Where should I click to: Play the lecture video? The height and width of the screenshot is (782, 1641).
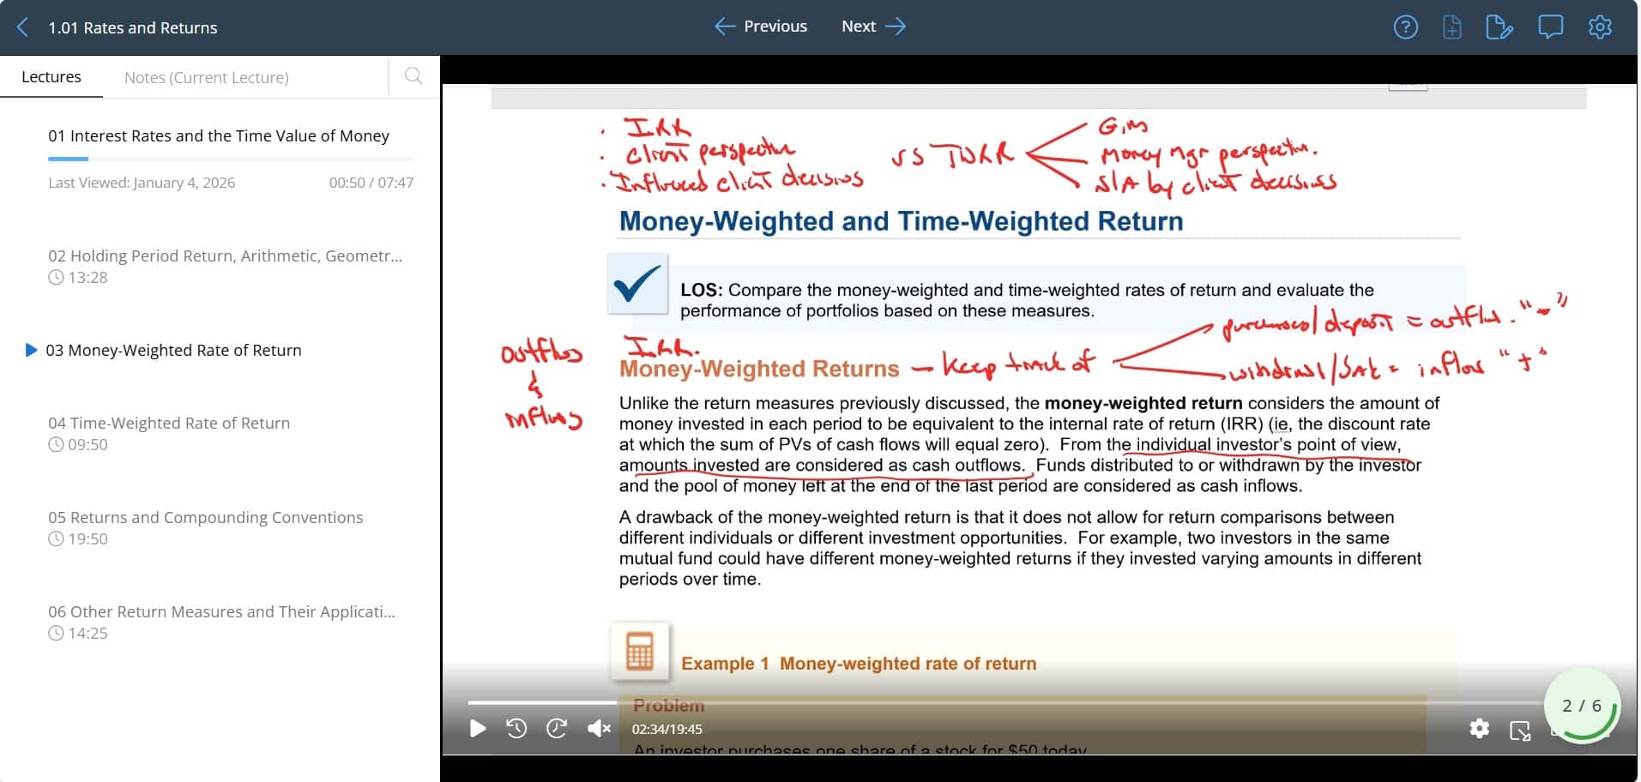[x=478, y=729]
